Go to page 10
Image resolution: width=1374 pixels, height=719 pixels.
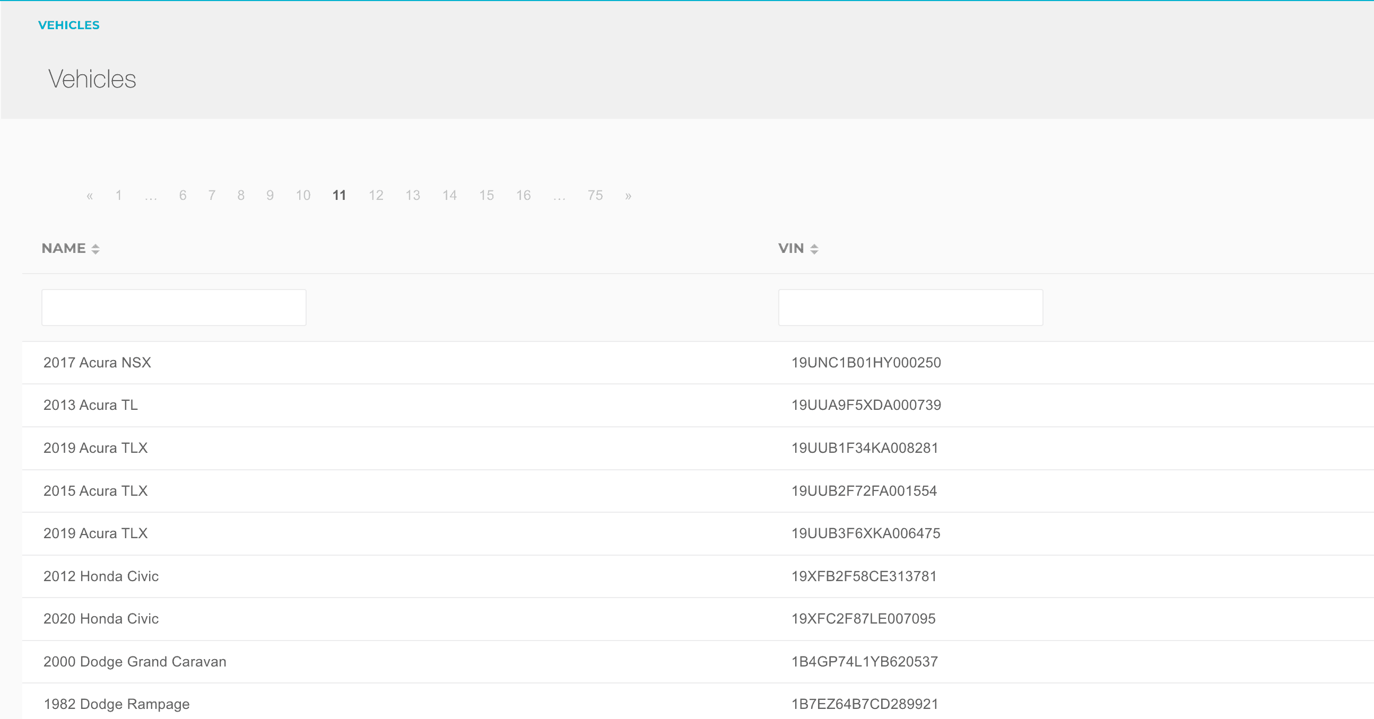(303, 196)
